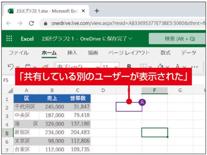Viewport: 207px width, 155px height.
Task: Select row 3 header
Action: 7,116
